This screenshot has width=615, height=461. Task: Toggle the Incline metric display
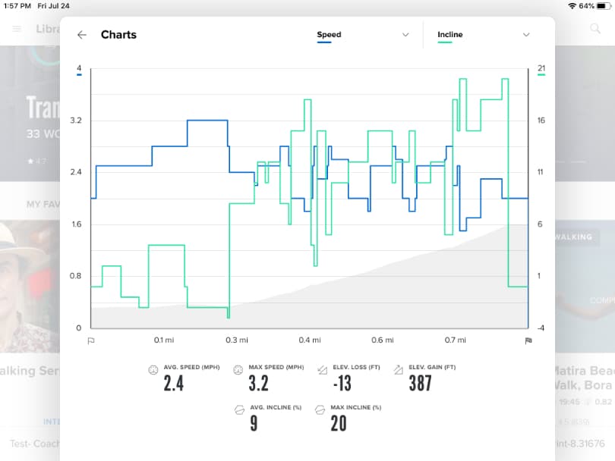[x=449, y=34]
